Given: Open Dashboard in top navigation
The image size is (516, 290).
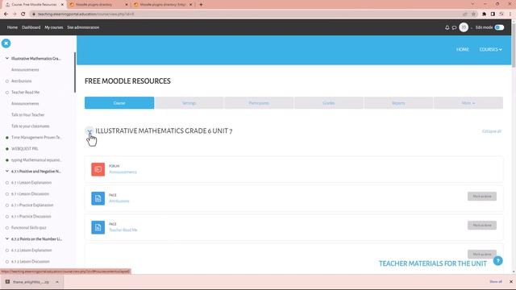Looking at the screenshot, I should 31,27.
